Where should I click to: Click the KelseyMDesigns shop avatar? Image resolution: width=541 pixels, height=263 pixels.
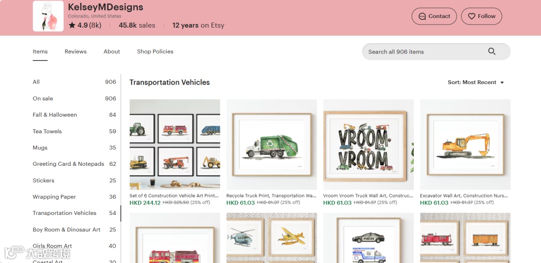click(48, 16)
